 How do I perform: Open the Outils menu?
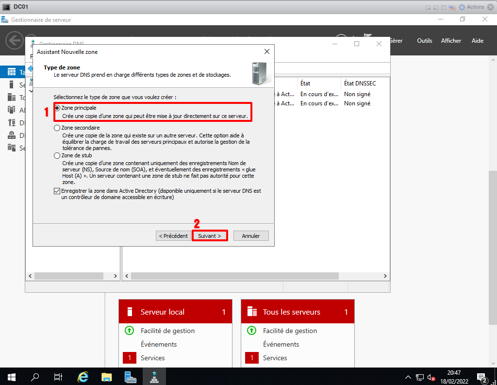(x=424, y=41)
